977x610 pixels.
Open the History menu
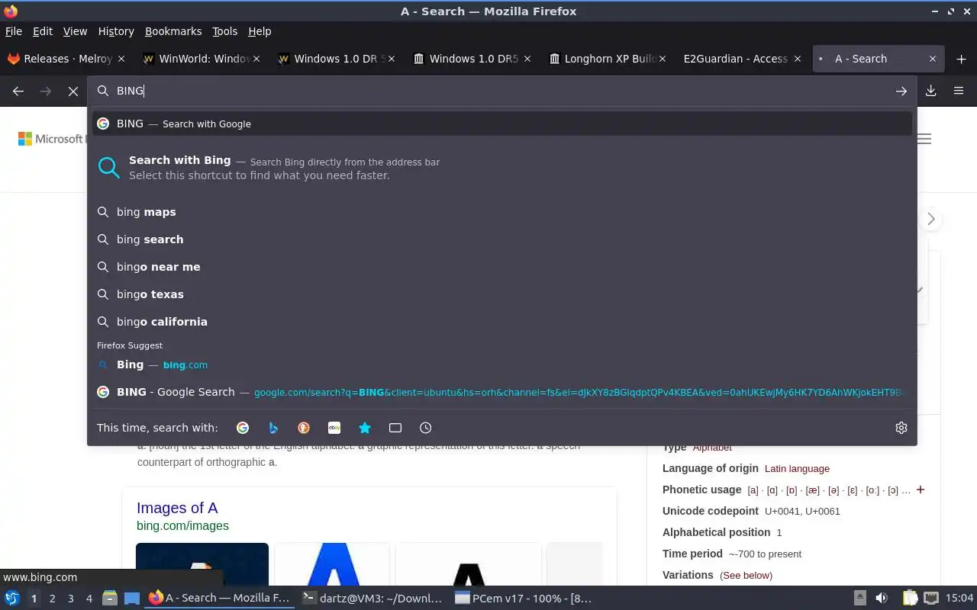(x=116, y=31)
